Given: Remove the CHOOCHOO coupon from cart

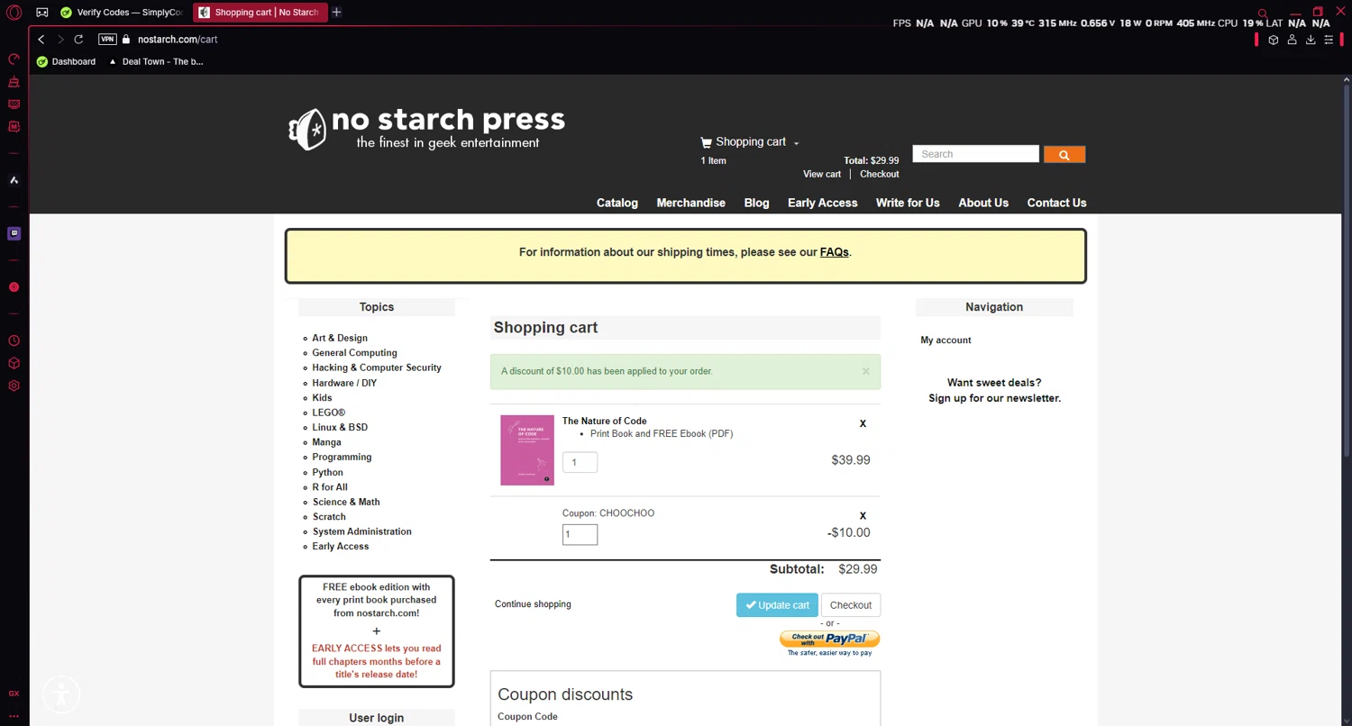Looking at the screenshot, I should tap(863, 516).
